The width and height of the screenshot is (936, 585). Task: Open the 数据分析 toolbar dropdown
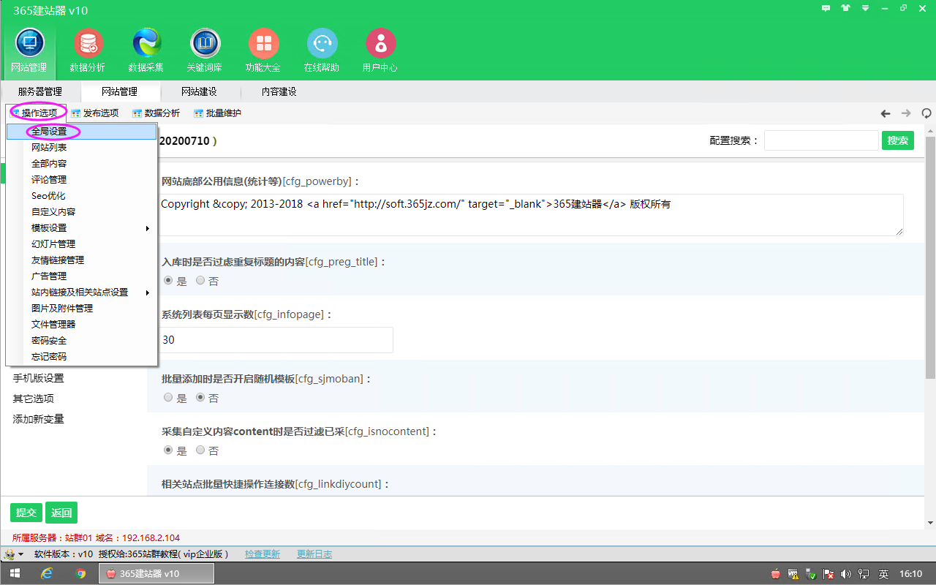point(156,113)
